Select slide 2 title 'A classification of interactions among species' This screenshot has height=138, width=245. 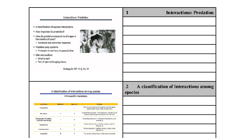tap(76, 91)
